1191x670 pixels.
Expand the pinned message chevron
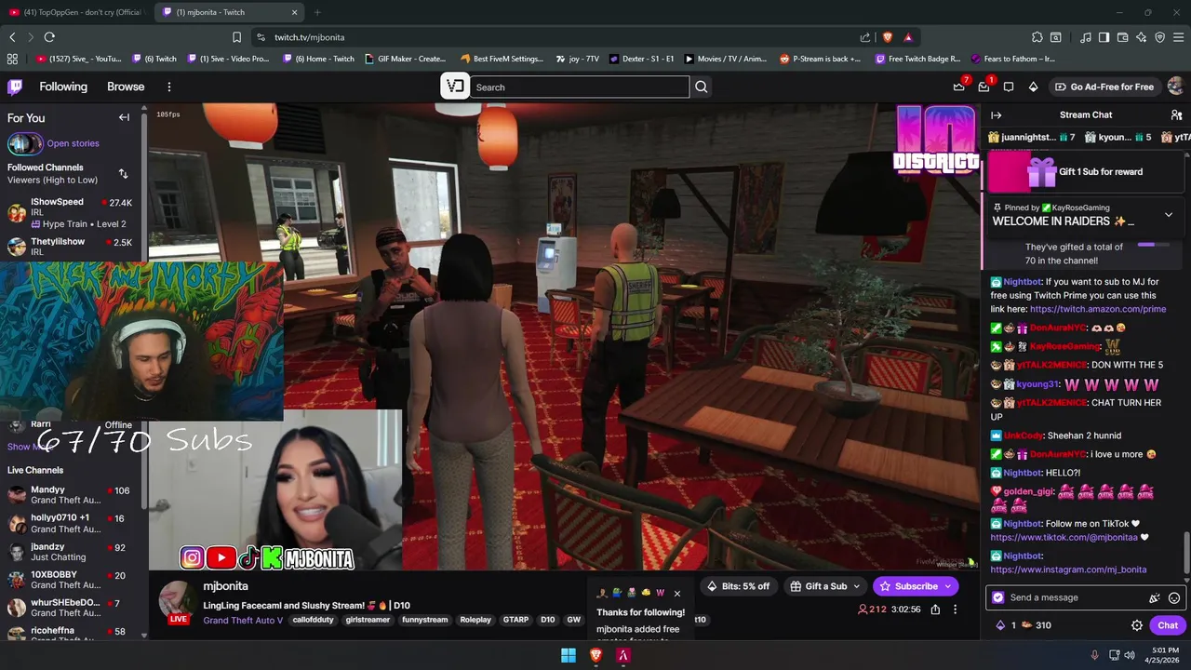[x=1169, y=215]
